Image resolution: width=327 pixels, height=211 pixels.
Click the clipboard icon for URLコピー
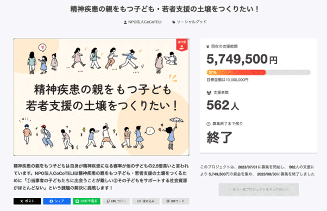coord(108,201)
